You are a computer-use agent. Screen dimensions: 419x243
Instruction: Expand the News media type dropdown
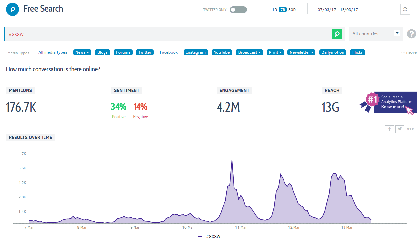(82, 52)
